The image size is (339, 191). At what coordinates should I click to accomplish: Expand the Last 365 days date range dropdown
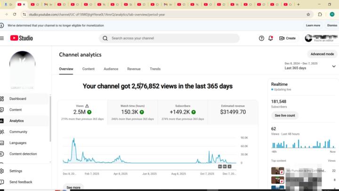click(310, 66)
